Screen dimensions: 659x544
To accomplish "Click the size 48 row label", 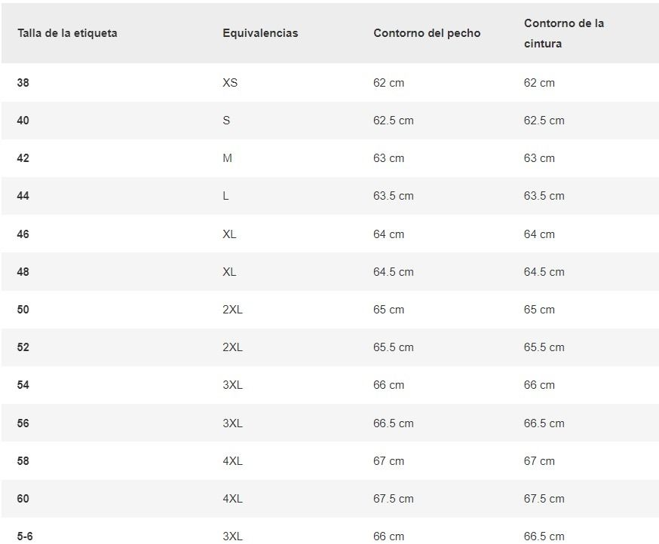I will 23,272.
